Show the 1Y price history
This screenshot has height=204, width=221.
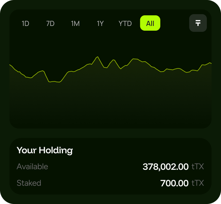point(100,24)
